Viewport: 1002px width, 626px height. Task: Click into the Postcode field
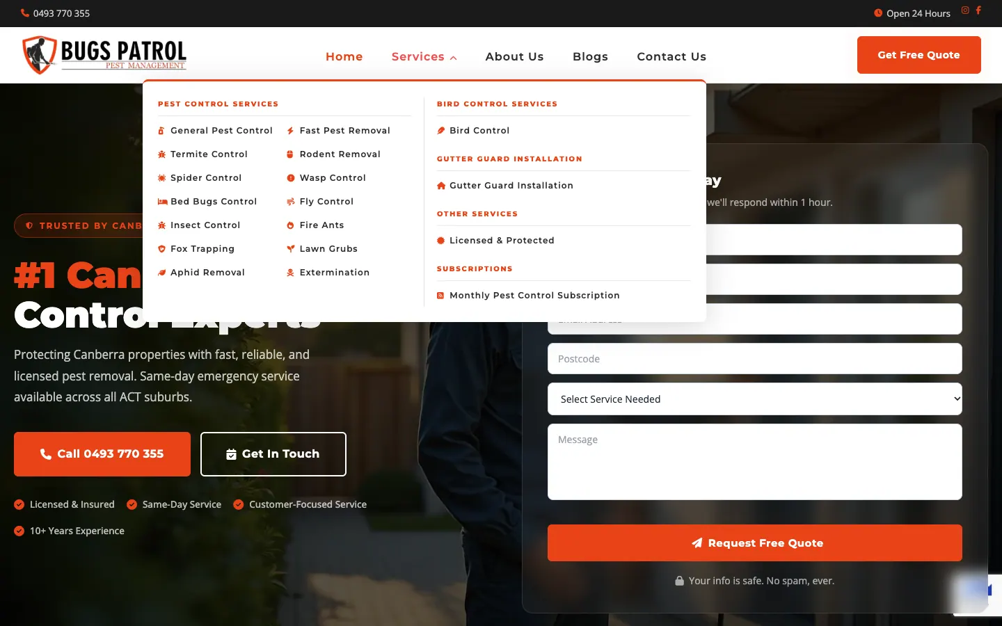pos(755,359)
